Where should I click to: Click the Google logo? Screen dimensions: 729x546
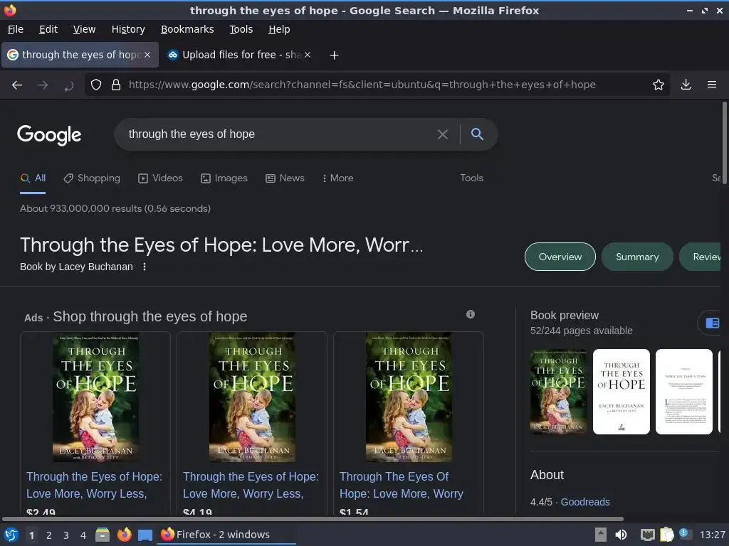pos(49,135)
